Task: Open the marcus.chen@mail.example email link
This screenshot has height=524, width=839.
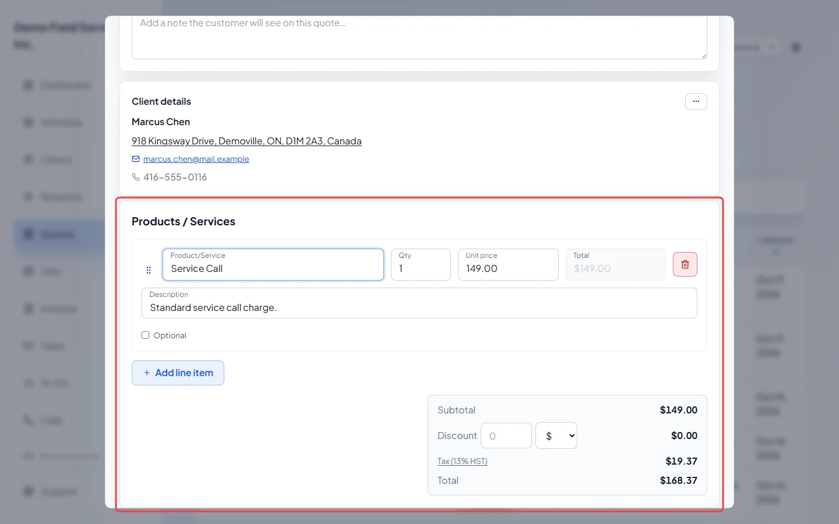Action: click(x=196, y=159)
